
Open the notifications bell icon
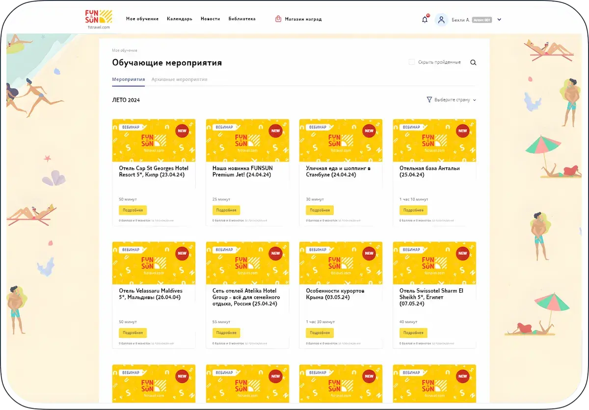[425, 19]
